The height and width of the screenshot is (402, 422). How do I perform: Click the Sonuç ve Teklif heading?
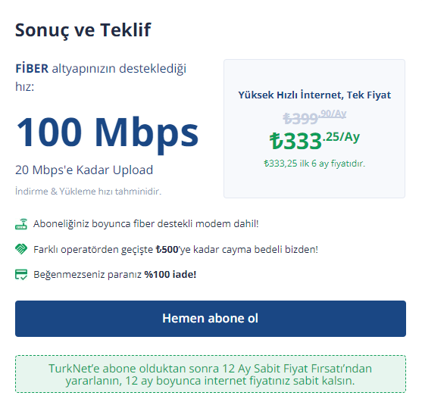[83, 30]
